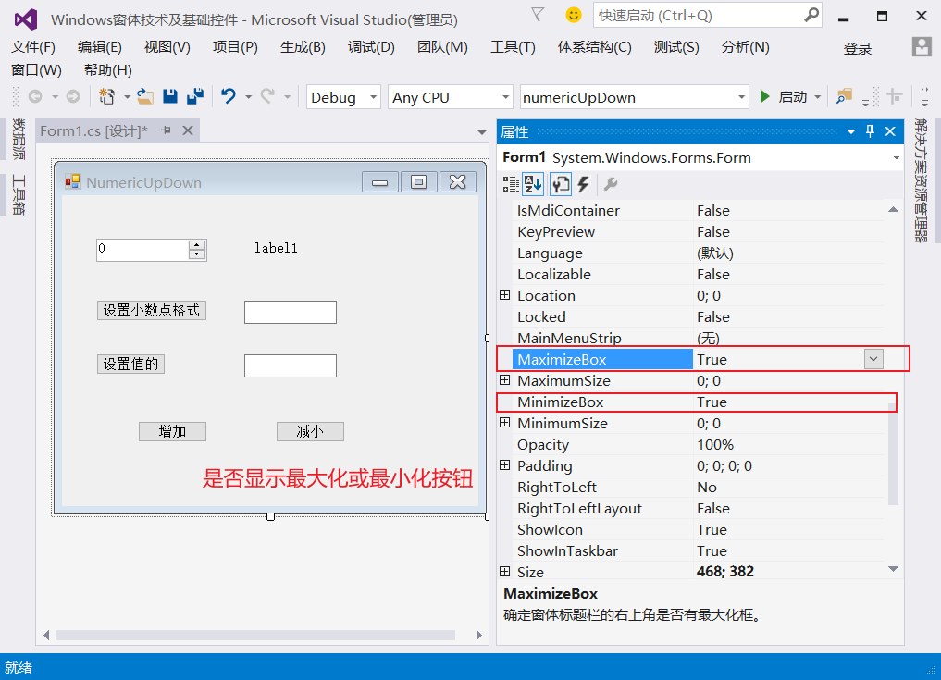Click the Visual Studio logo icon
The height and width of the screenshot is (680, 941).
point(26,19)
